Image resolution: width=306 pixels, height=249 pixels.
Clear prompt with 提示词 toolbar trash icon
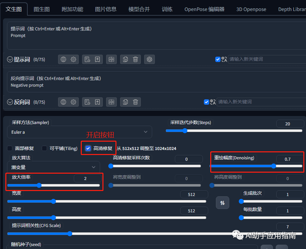tap(135, 59)
